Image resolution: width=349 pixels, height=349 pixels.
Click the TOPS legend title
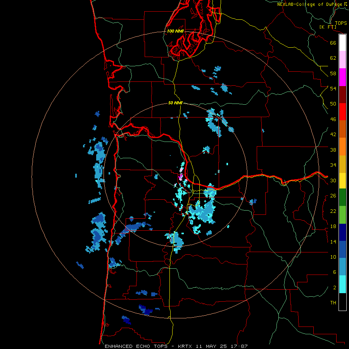coord(341,23)
